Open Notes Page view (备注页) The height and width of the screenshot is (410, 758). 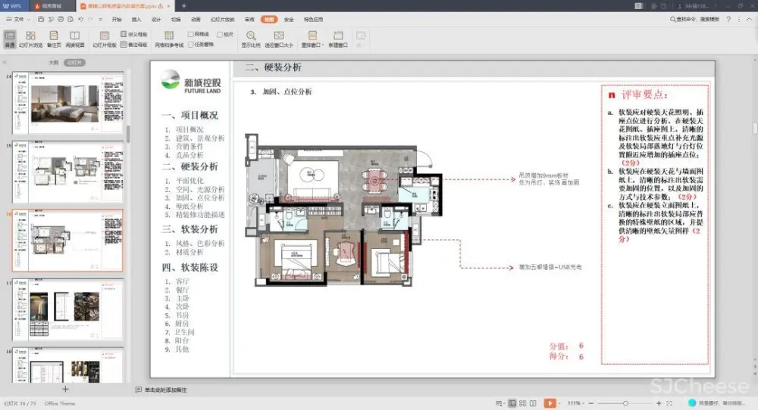pos(54,38)
